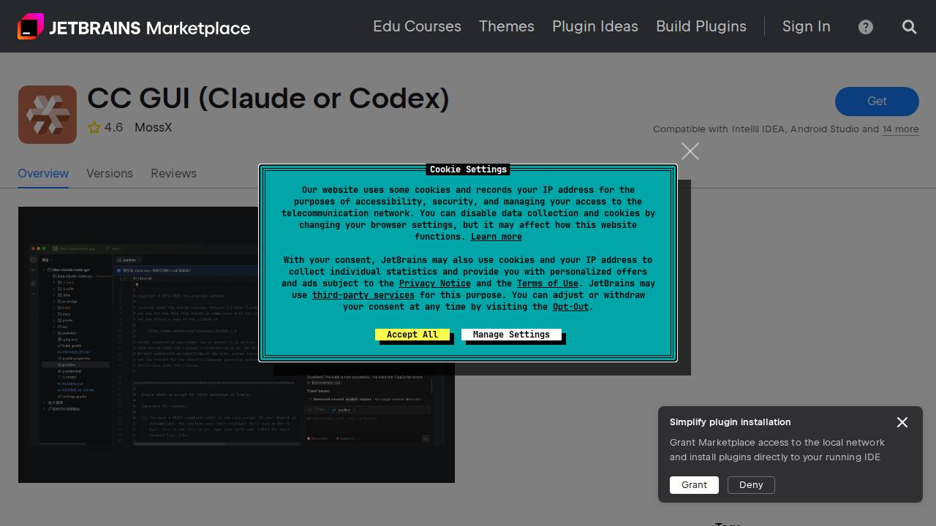
Task: Switch to the Reviews tab
Action: tap(173, 173)
